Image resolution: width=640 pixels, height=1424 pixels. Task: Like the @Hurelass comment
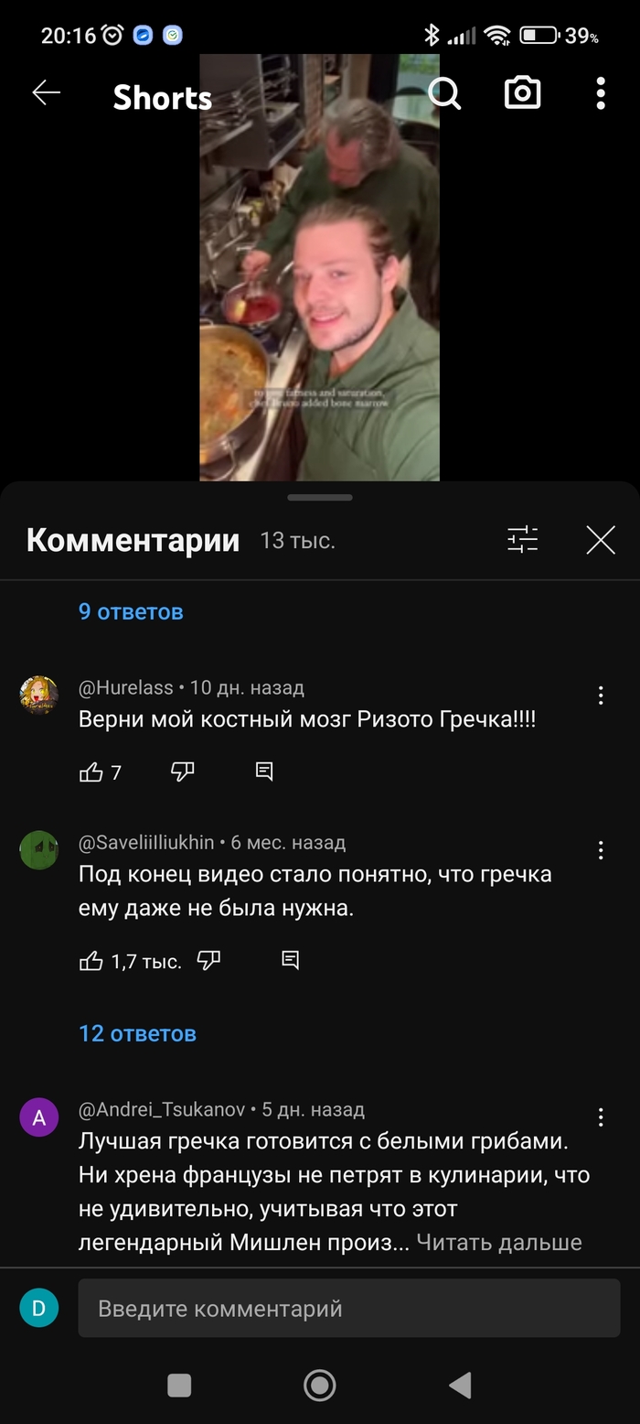pos(91,772)
